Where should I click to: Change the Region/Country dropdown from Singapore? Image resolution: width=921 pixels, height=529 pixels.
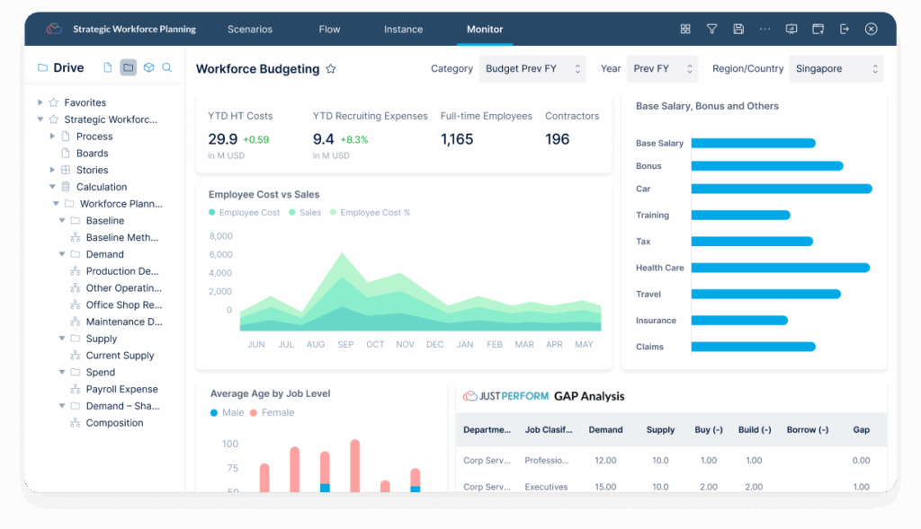point(836,68)
